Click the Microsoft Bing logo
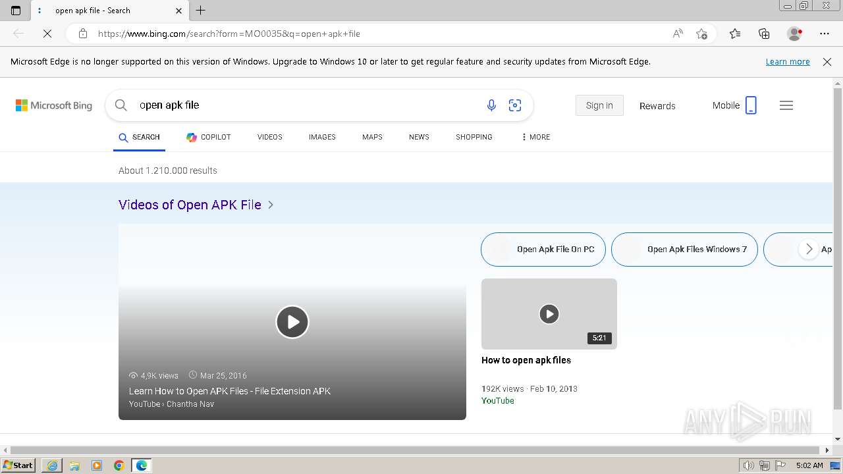The image size is (843, 474). click(x=54, y=105)
